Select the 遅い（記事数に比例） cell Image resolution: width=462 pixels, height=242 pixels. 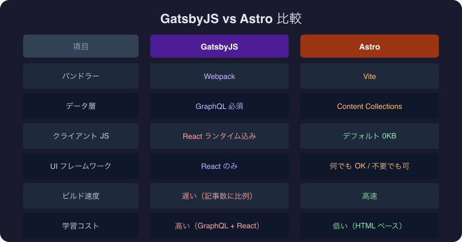(219, 196)
